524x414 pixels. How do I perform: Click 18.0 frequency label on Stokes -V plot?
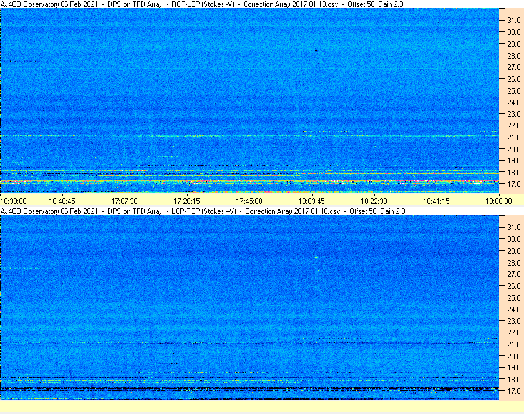coord(514,173)
